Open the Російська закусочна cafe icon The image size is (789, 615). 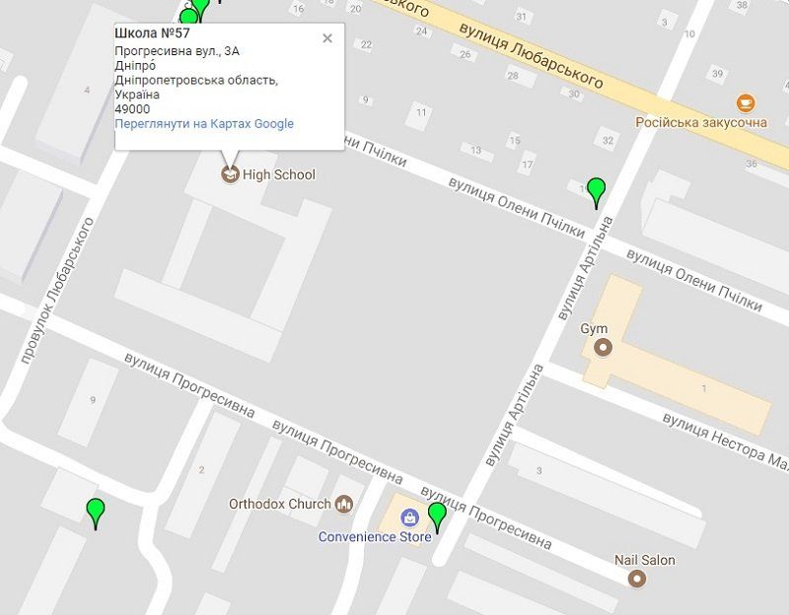(746, 102)
